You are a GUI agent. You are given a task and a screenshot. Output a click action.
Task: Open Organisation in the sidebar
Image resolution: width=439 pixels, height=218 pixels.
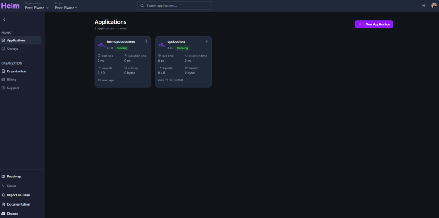pos(21,71)
